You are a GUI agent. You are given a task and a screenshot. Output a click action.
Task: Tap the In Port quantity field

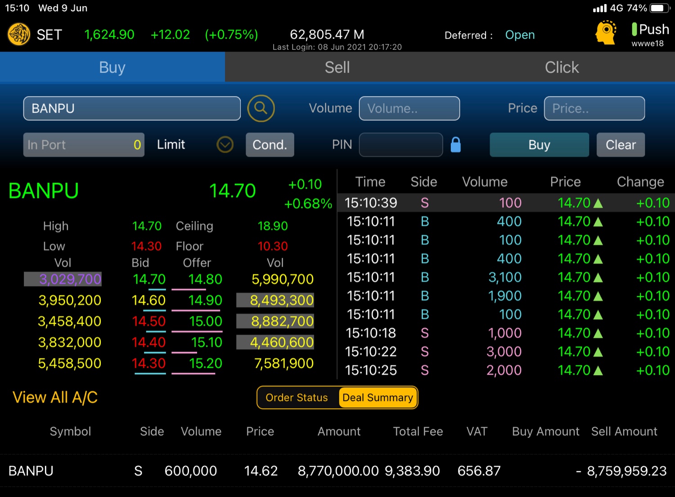pos(84,145)
